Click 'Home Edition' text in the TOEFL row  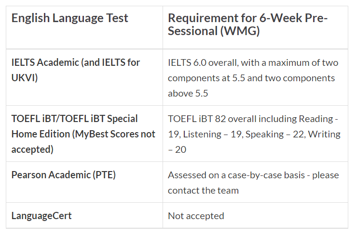pyautogui.click(x=41, y=134)
